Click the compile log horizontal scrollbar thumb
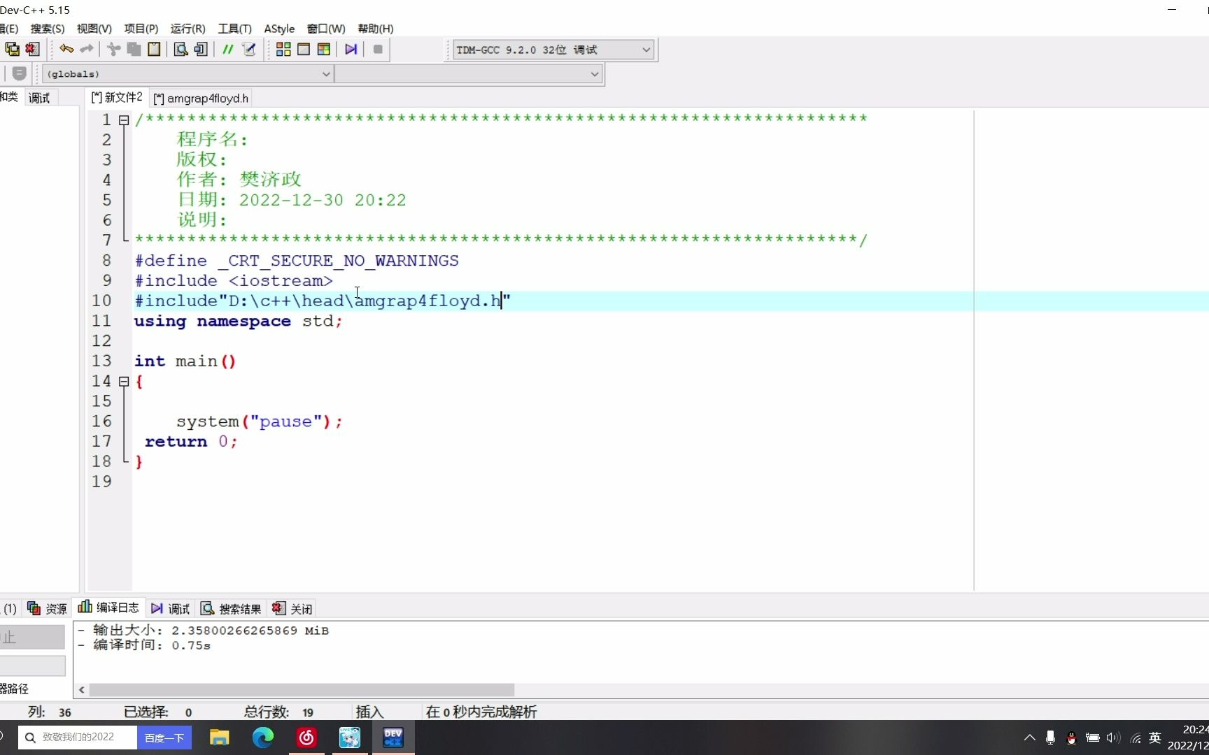Screen dimensions: 1209x755 point(302,690)
